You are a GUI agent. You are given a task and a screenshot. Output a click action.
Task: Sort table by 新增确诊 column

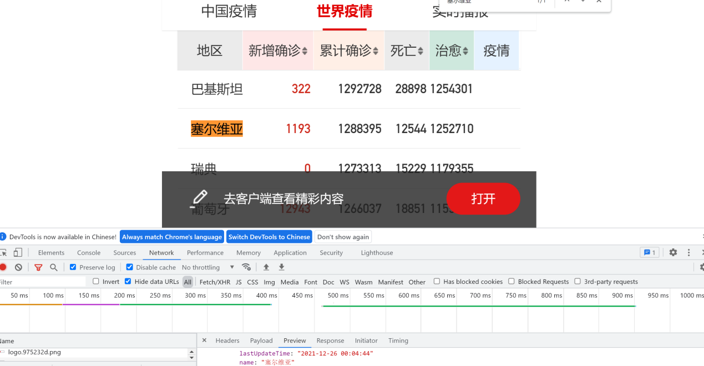coord(277,51)
